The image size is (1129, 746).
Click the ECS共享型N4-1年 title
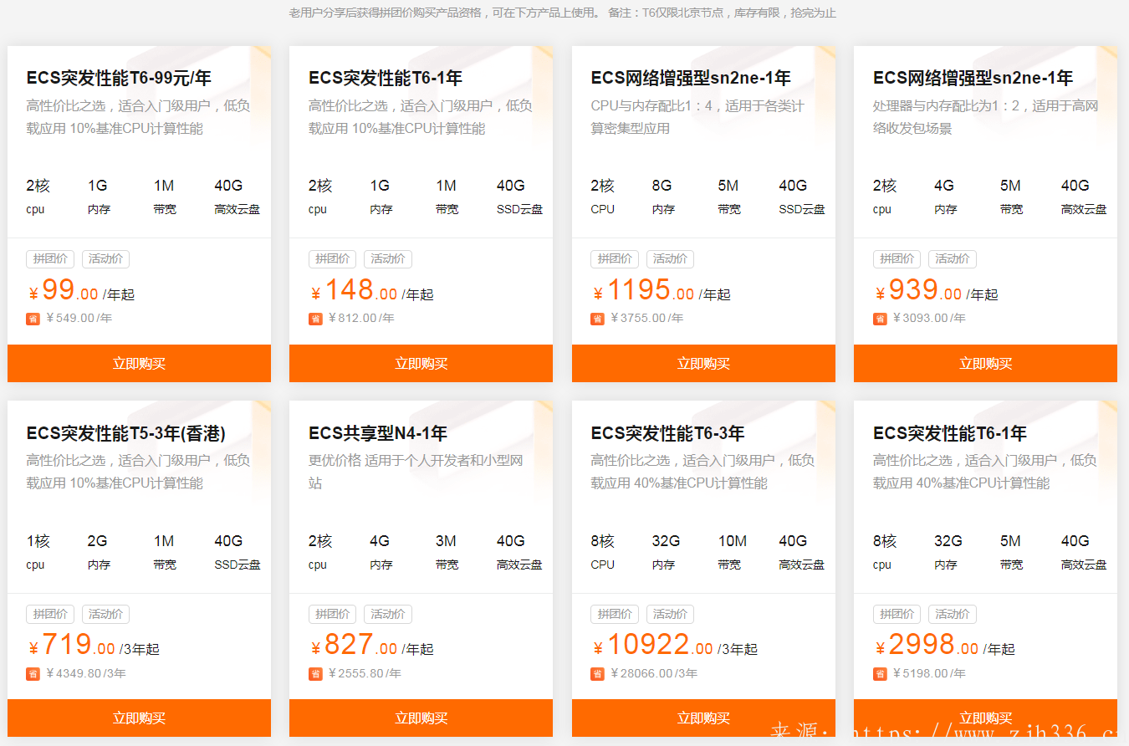378,433
